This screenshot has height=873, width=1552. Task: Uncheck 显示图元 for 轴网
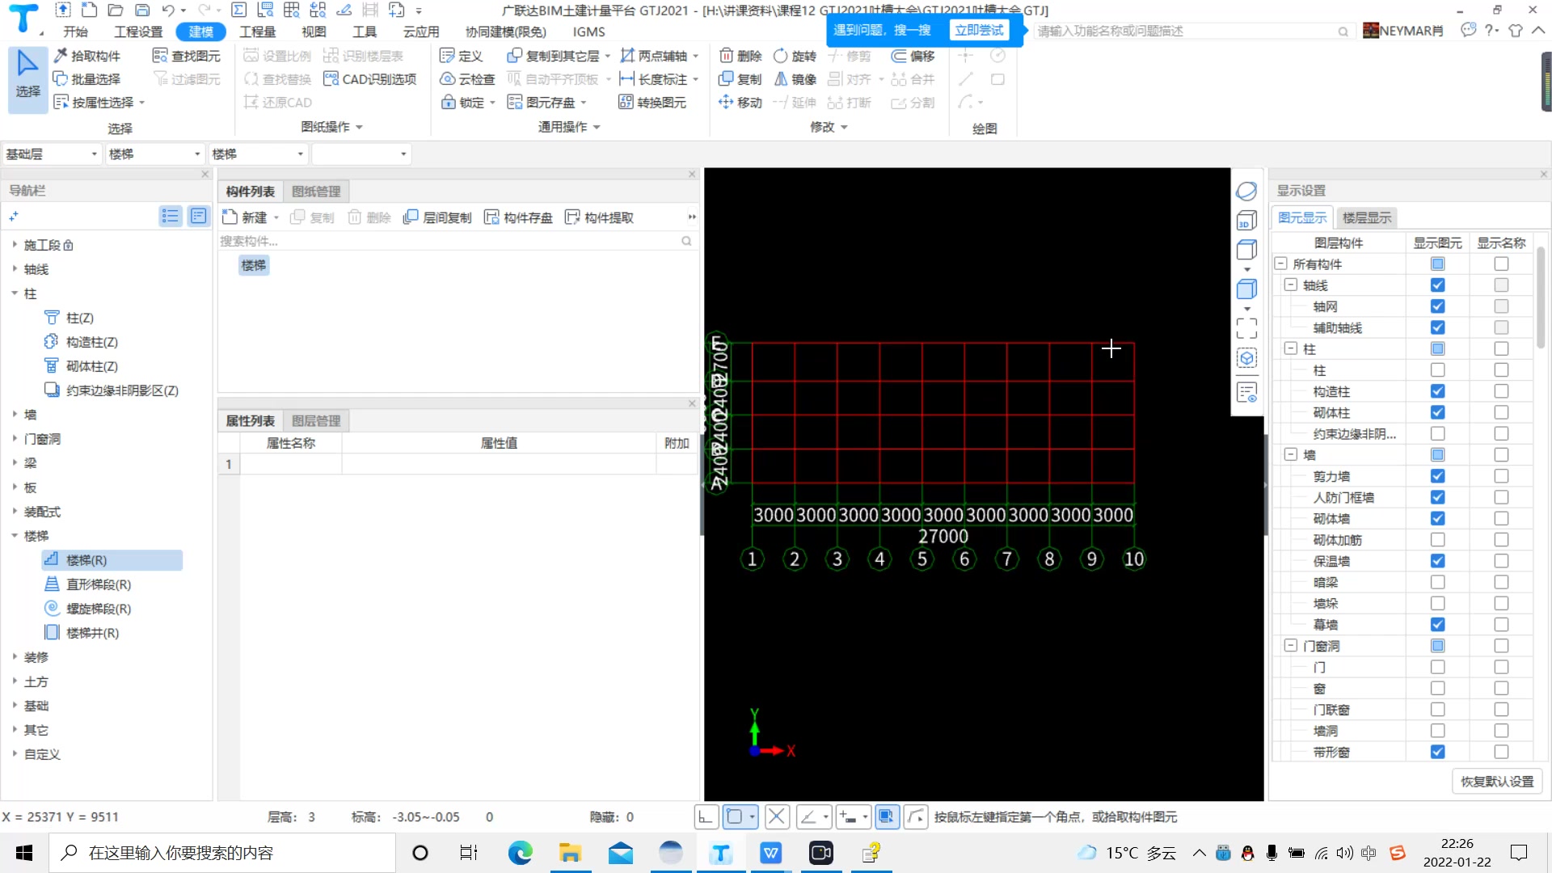1437,306
